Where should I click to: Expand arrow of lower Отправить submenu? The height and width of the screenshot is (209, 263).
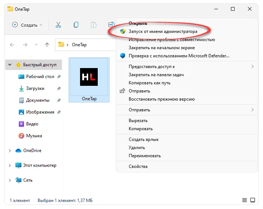coord(252,110)
